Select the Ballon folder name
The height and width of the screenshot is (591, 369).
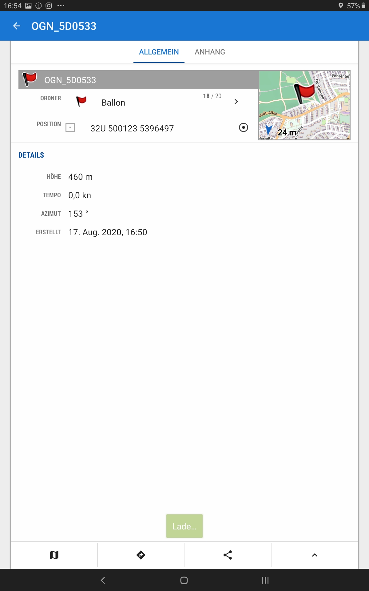[x=113, y=103]
